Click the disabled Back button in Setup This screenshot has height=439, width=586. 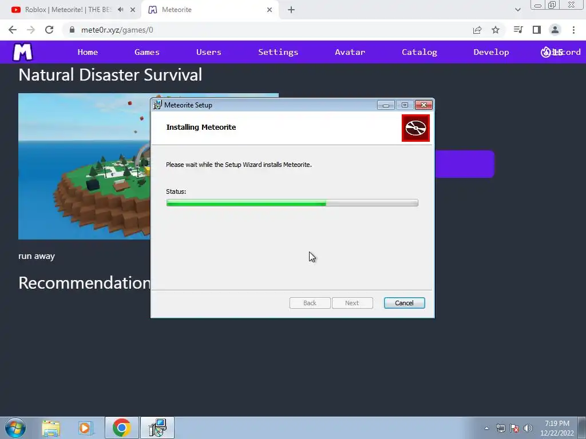pos(310,303)
